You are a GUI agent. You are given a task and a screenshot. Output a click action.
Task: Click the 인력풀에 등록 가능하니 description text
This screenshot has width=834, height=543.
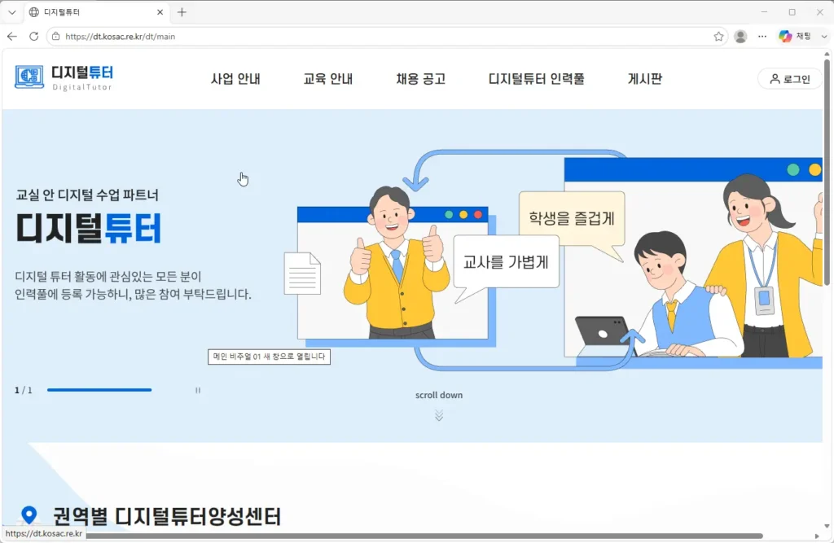(133, 294)
